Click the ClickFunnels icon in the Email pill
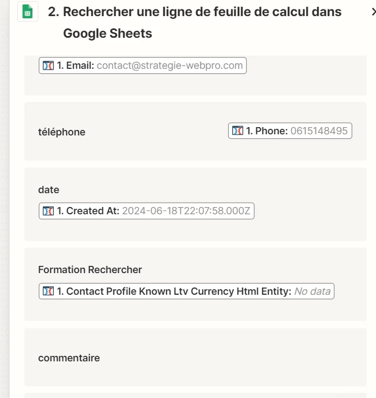 [x=48, y=66]
